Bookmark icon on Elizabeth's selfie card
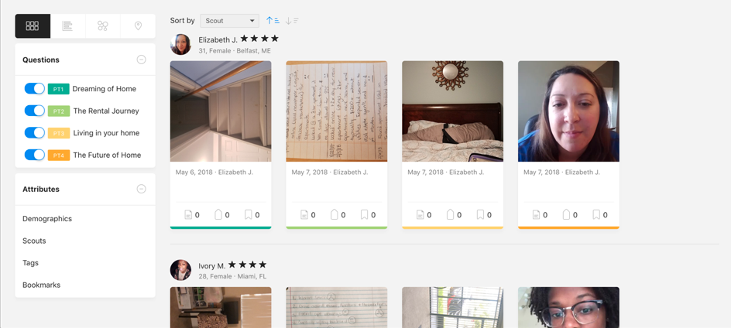This screenshot has height=328, width=731. (x=596, y=214)
